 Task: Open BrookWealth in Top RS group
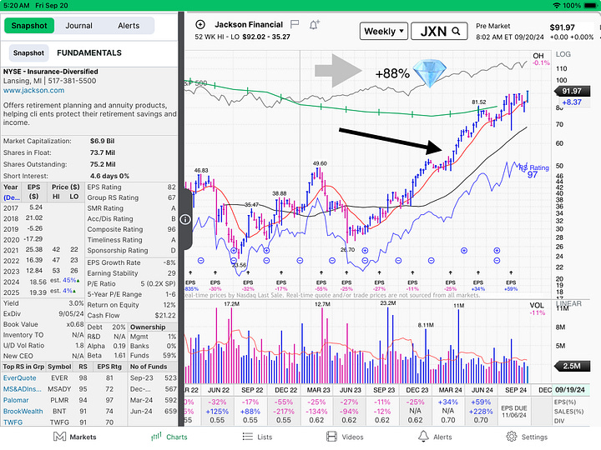(23, 411)
